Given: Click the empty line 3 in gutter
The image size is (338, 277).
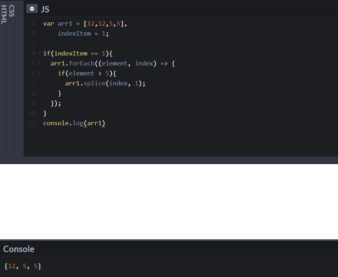Looking at the screenshot, I should [34, 43].
